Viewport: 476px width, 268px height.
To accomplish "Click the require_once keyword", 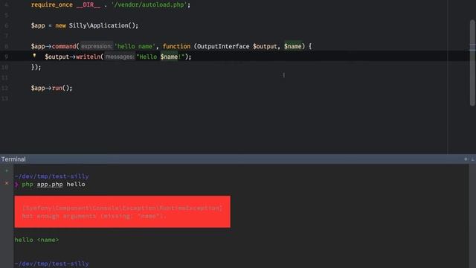I will pyautogui.click(x=51, y=5).
